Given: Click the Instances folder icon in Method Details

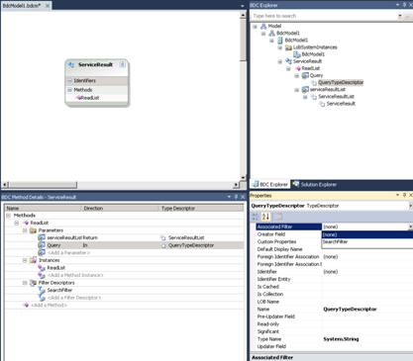Looking at the screenshot, I should point(33,260).
